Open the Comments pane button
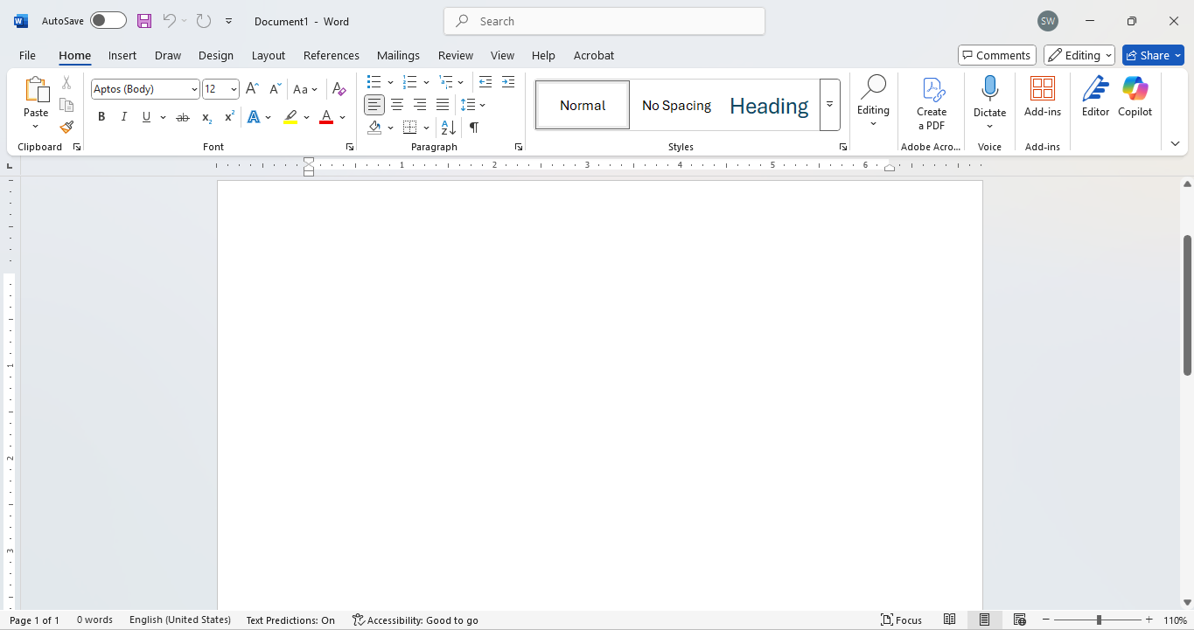Screen dimensions: 1194x630 996,55
